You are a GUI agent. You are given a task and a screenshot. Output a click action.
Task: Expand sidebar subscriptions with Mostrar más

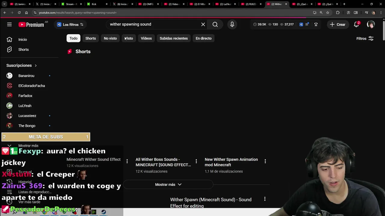[x=28, y=146]
